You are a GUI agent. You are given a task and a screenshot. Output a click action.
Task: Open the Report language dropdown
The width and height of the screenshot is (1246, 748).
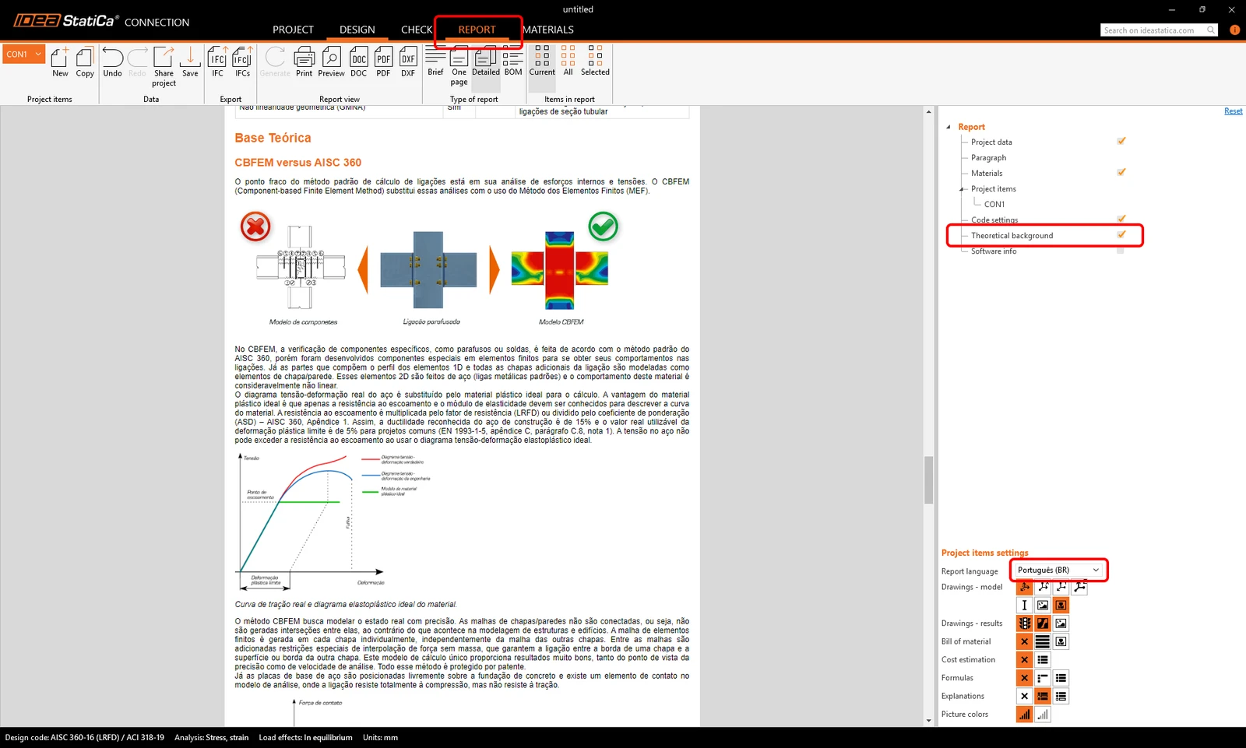[1058, 570]
